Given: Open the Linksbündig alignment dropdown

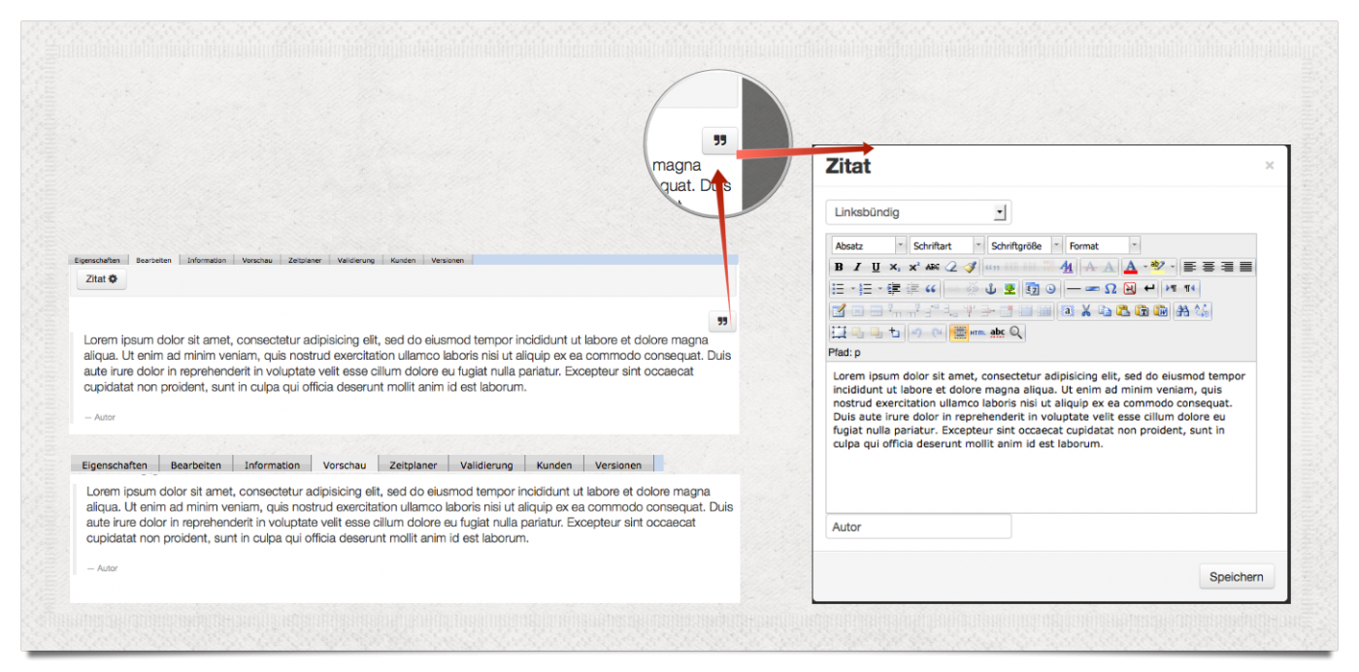Looking at the screenshot, I should [918, 212].
